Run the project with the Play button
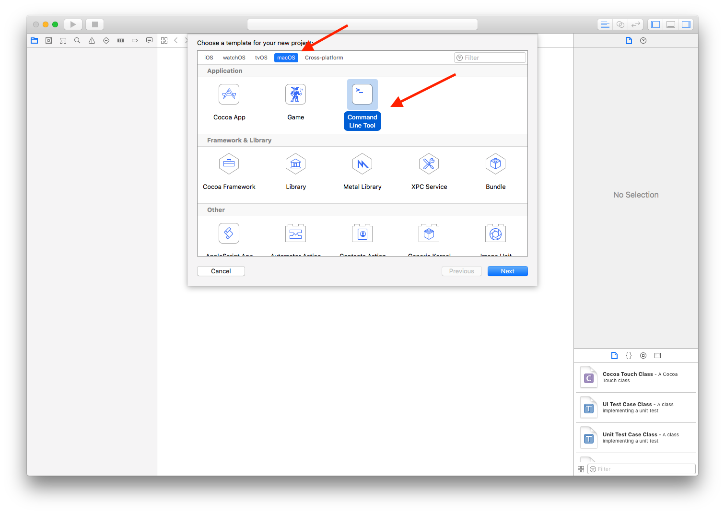Viewport: 725px width, 514px height. pos(73,24)
